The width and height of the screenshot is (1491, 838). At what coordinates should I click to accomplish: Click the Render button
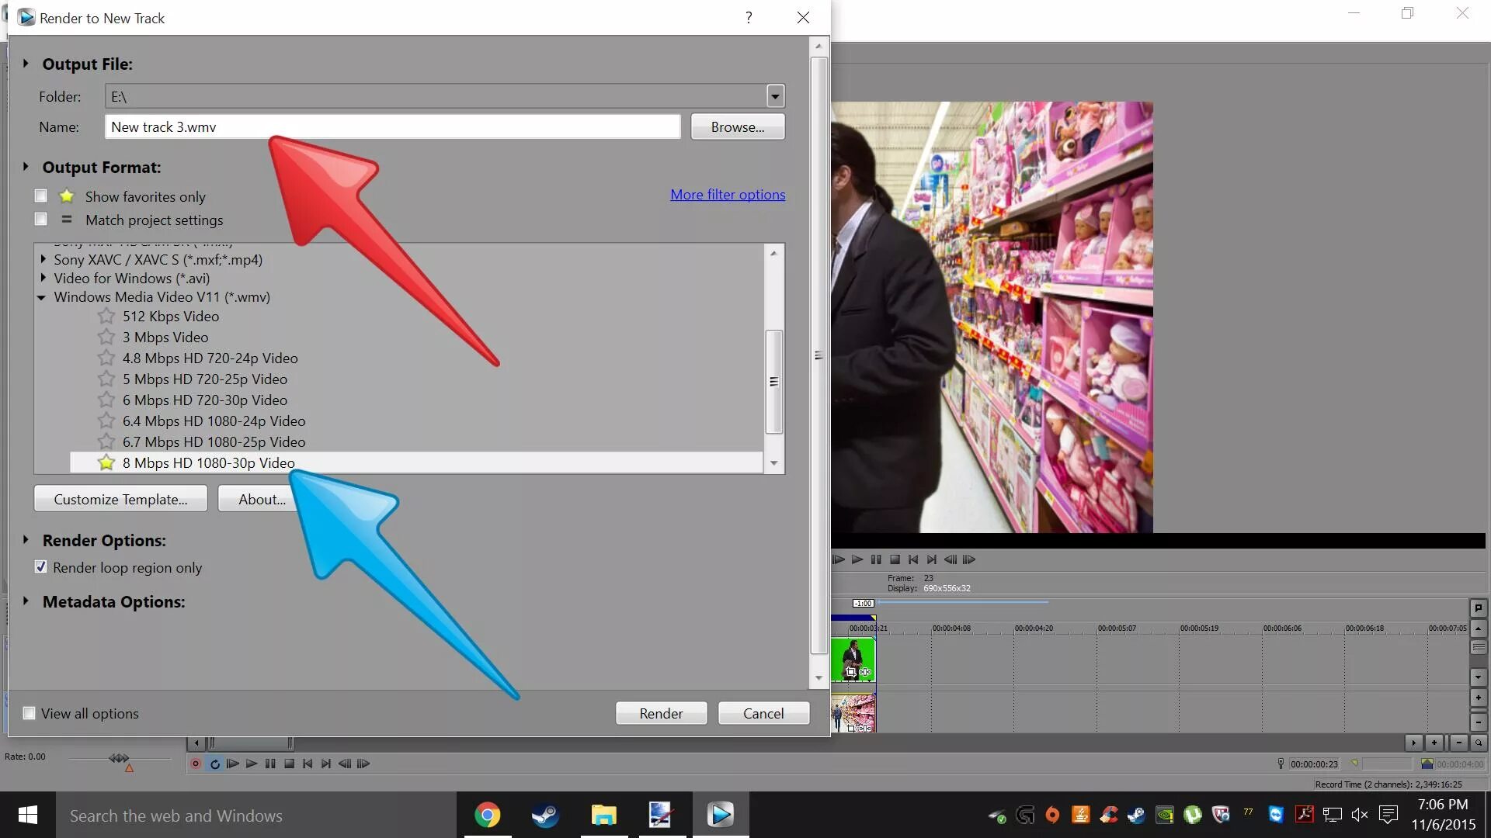coord(661,713)
